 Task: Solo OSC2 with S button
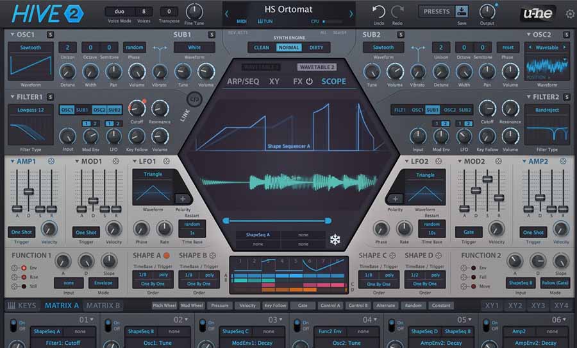566,35
